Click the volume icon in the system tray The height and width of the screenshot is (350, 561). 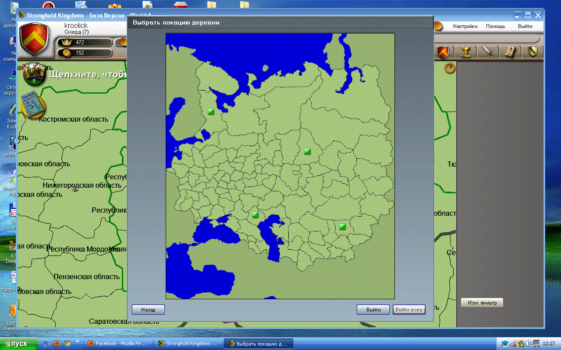tap(529, 343)
